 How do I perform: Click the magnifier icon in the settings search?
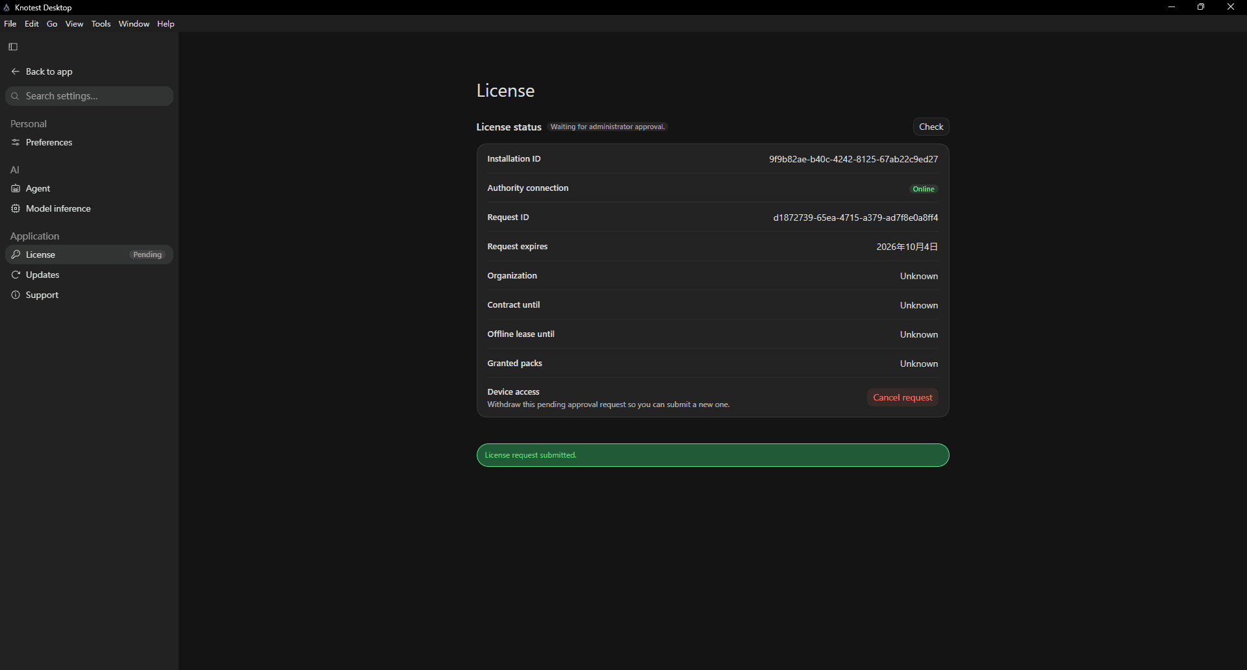click(15, 96)
